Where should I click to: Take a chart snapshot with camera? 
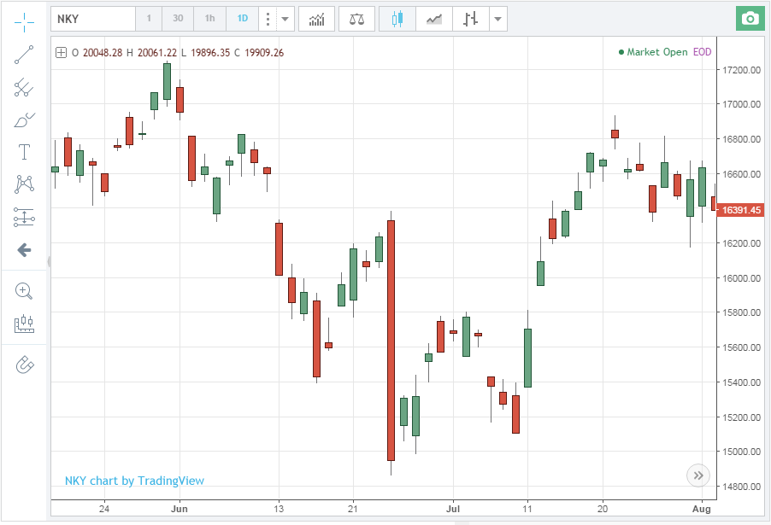point(750,19)
